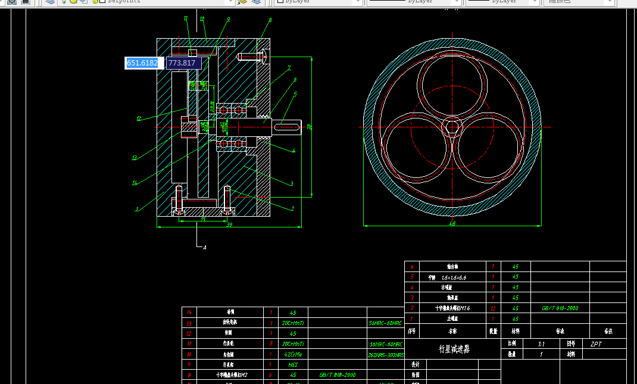The width and height of the screenshot is (637, 384).
Task: Select part balloon number 9
Action: (x=229, y=19)
